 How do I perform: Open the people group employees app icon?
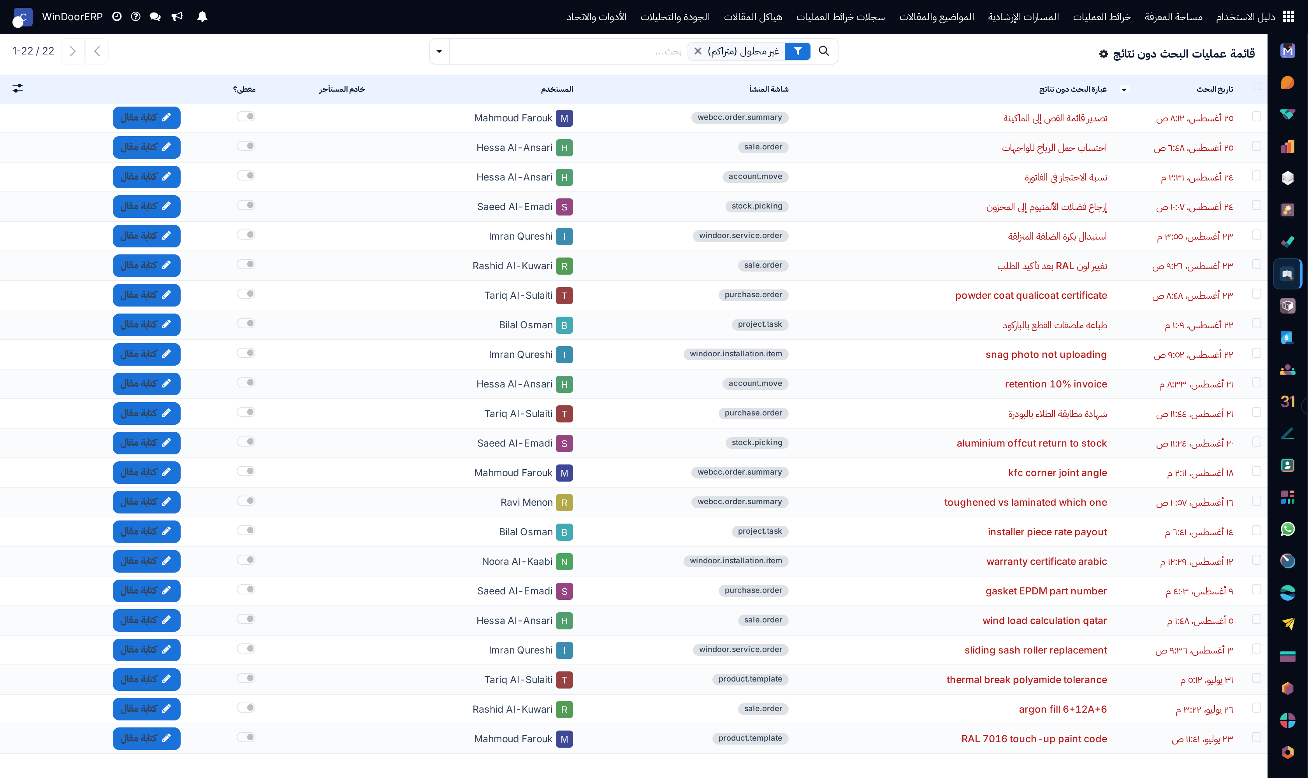click(1287, 370)
